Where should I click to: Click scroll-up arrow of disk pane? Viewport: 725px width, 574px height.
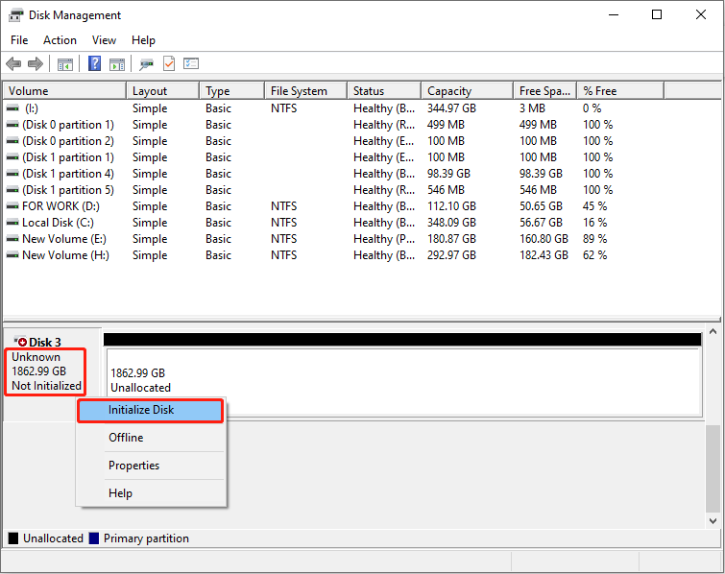point(713,331)
